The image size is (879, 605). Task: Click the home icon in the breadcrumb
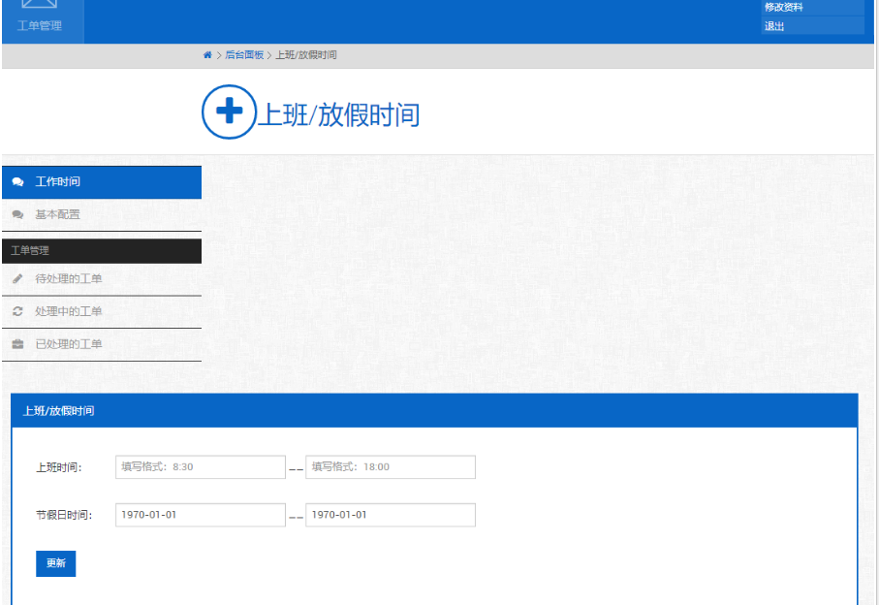coord(207,55)
